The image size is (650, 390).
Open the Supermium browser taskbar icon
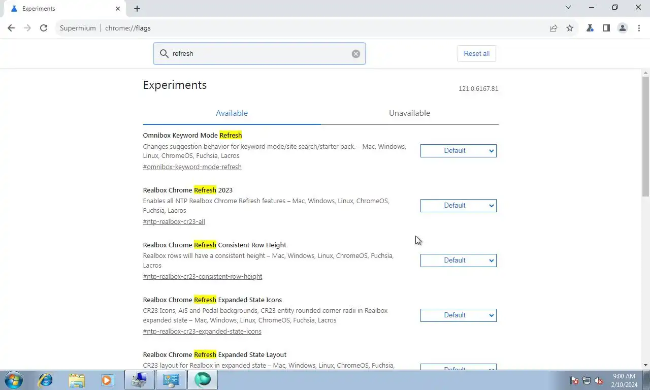[203, 380]
